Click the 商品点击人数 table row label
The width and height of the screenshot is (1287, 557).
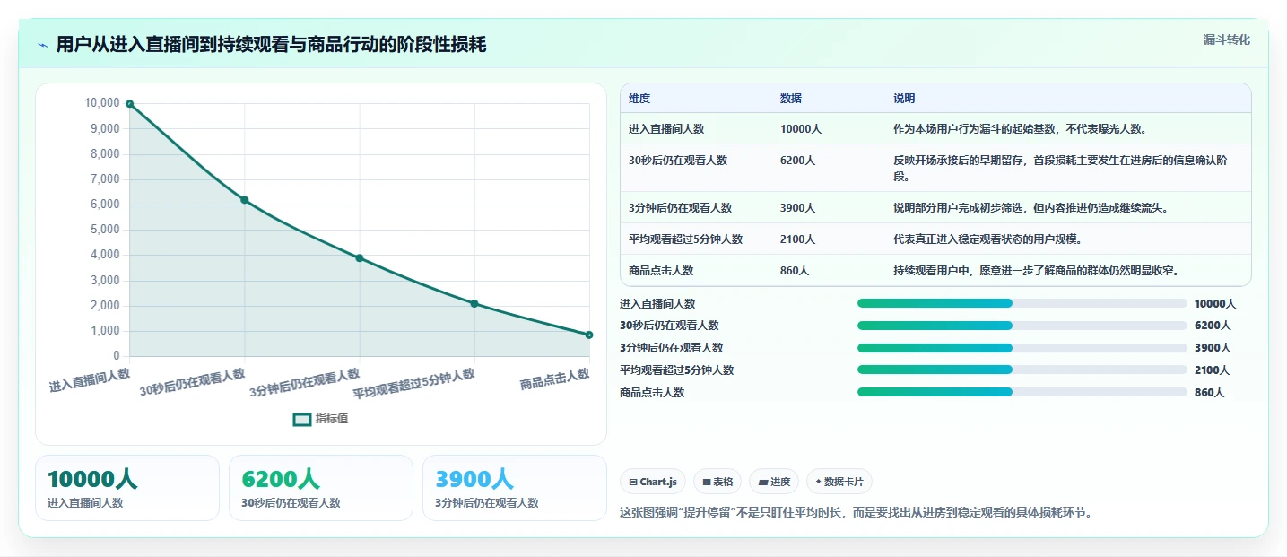(661, 271)
